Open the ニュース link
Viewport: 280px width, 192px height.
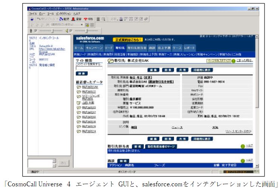[x=177, y=127]
